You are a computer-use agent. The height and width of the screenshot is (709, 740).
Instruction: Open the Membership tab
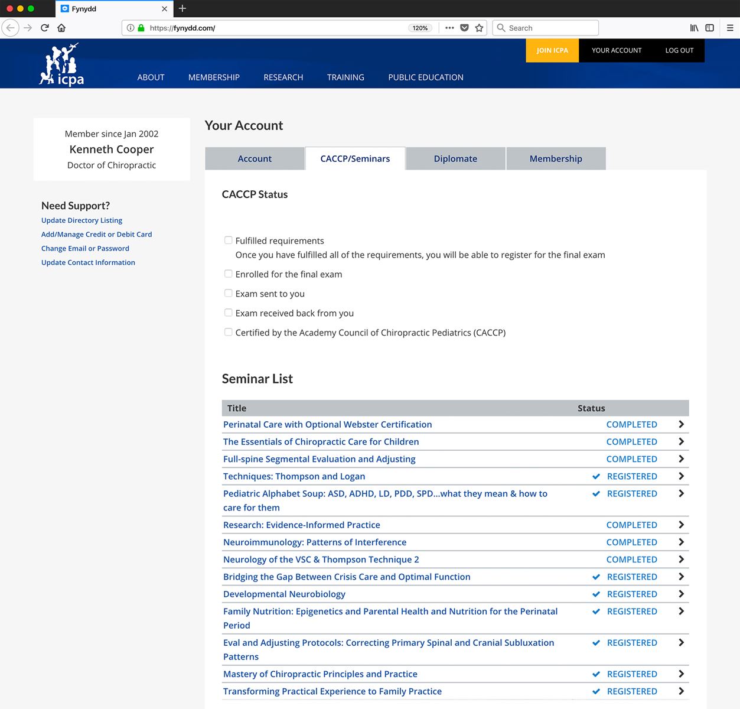click(556, 158)
